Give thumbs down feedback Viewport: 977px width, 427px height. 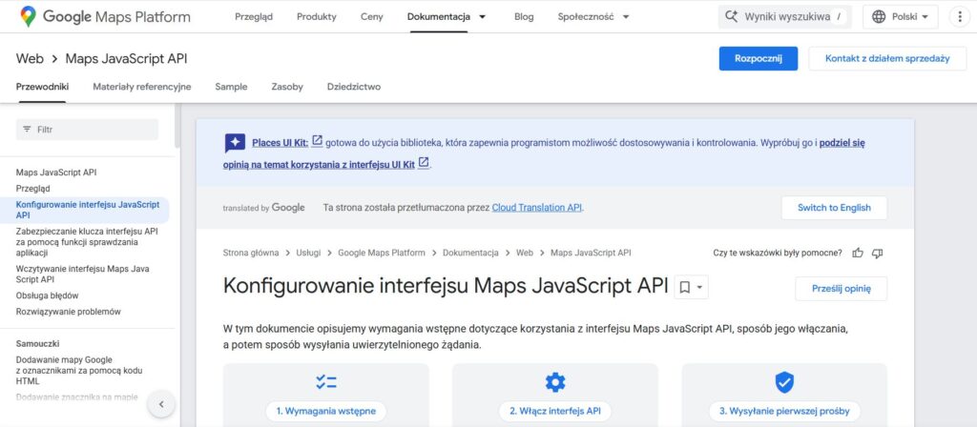tap(878, 253)
